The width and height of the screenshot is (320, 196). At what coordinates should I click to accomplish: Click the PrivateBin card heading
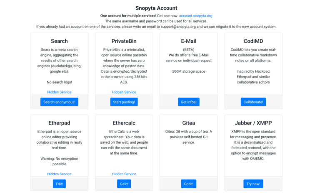tap(124, 41)
